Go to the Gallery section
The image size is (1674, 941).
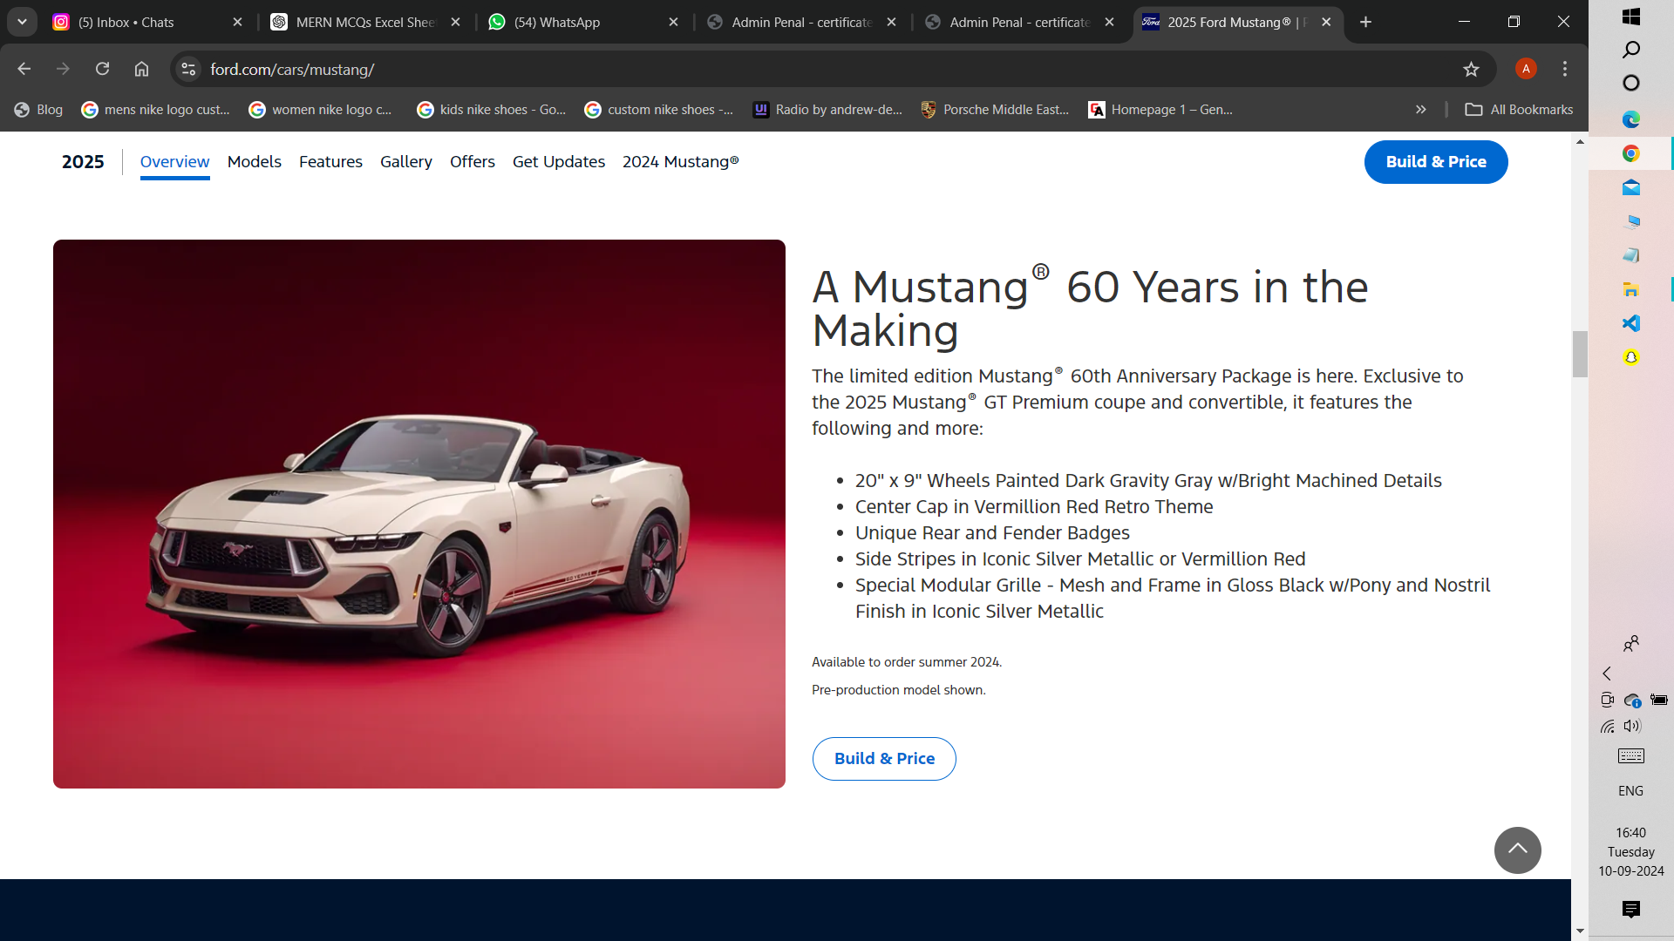[406, 162]
